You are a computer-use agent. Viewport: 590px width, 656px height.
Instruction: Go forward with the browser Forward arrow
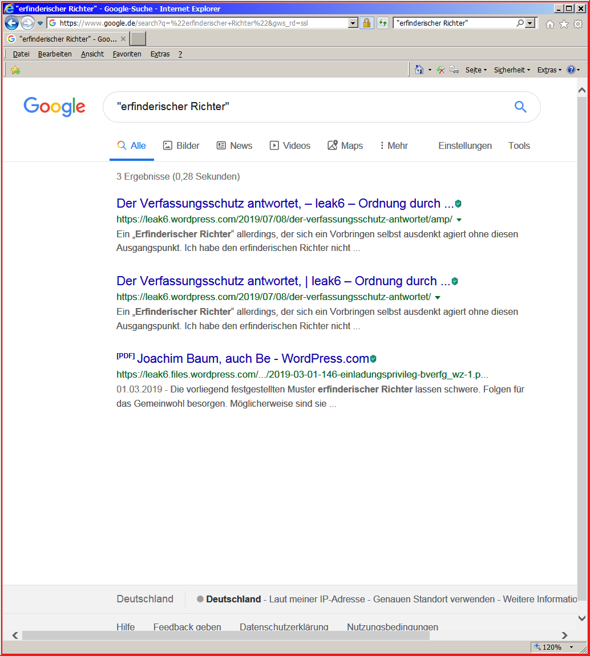[x=27, y=23]
